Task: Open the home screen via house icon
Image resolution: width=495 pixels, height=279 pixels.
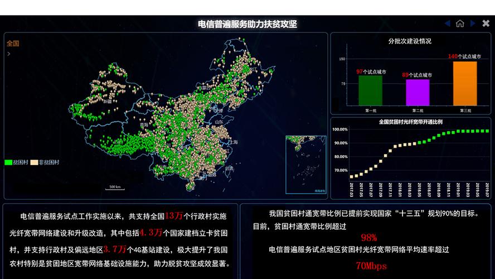Action: [x=460, y=23]
